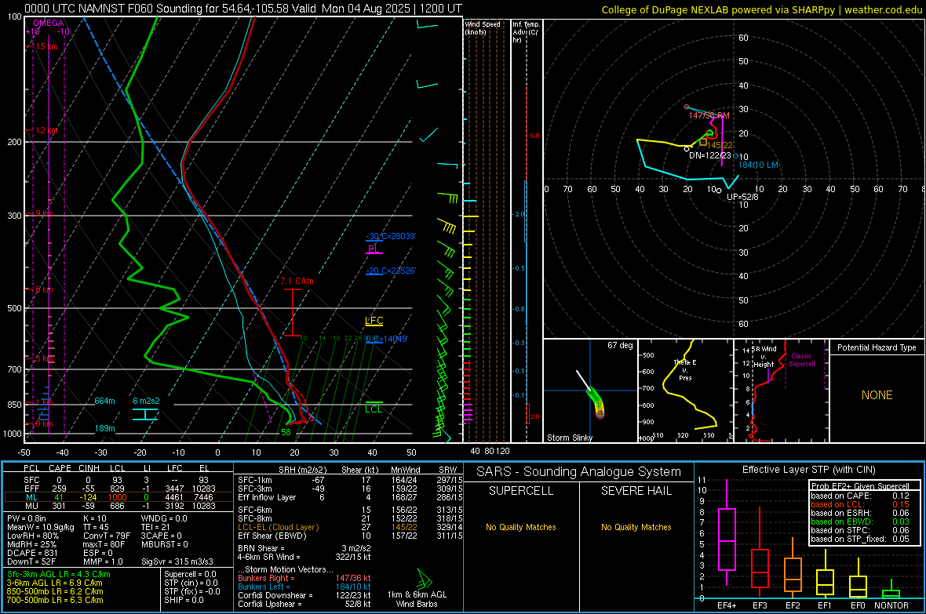Click the magenta EL level marker
Viewport: 926px width, 614px height.
coord(374,250)
